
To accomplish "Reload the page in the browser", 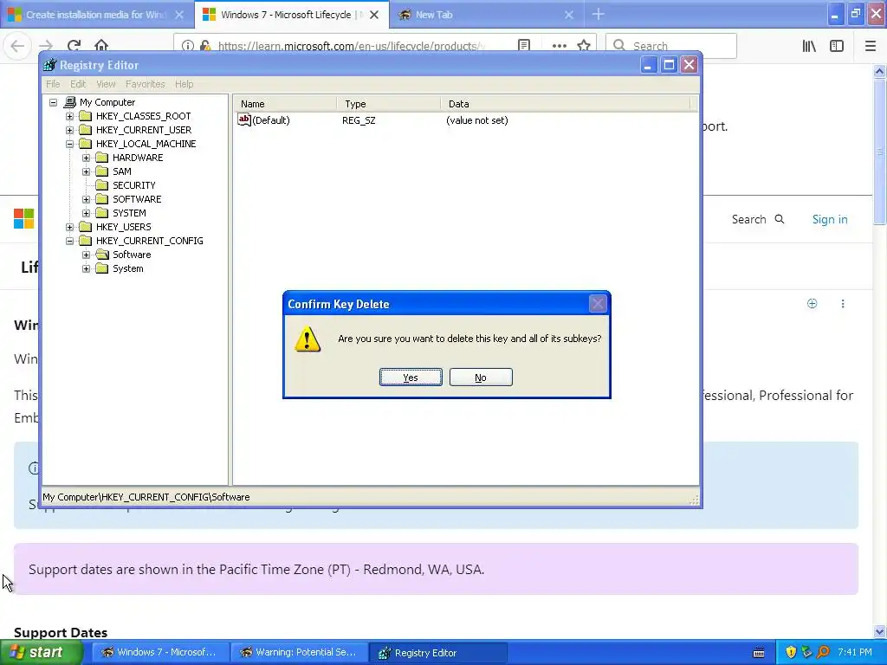I will click(74, 46).
